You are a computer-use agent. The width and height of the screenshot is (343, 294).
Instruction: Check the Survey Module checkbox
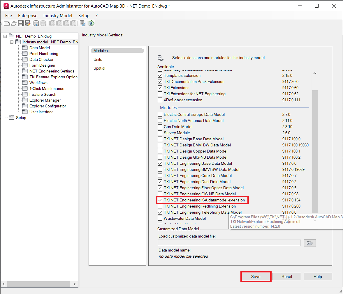(160, 133)
